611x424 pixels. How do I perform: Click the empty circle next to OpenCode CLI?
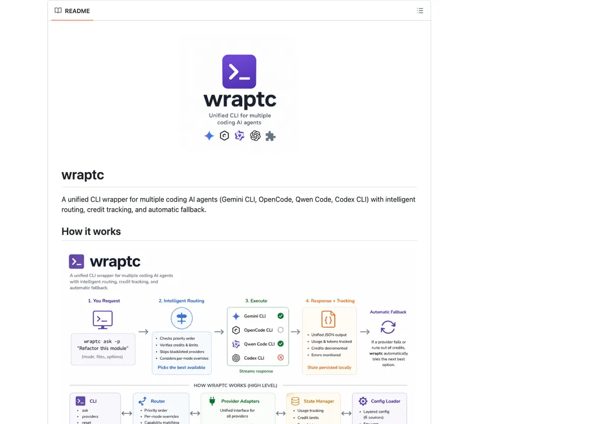point(281,330)
